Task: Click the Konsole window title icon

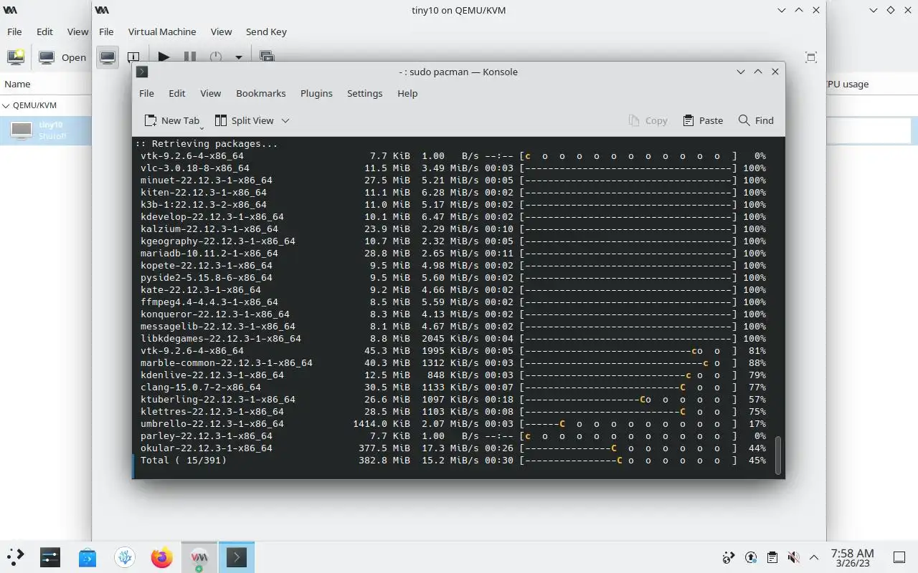Action: (x=142, y=72)
